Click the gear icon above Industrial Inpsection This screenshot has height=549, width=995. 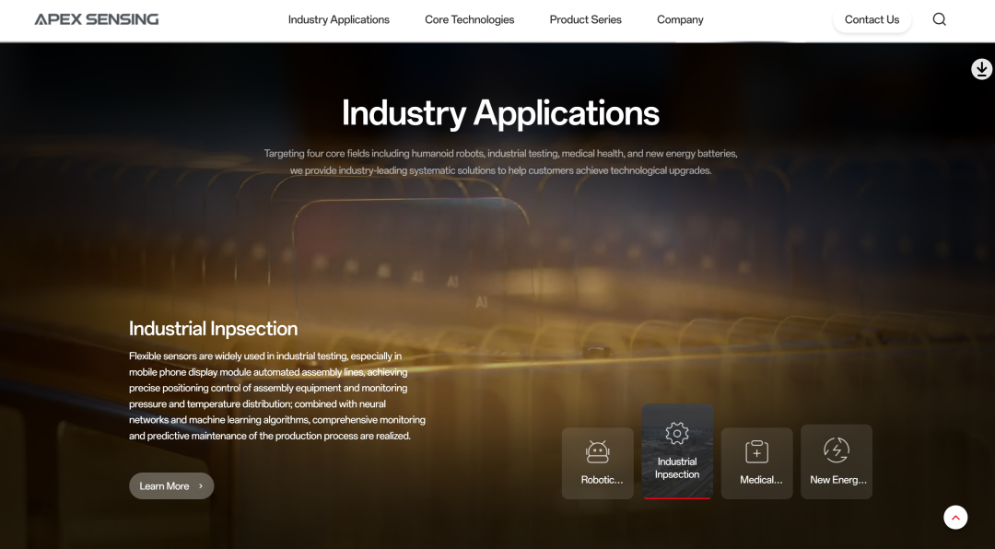(x=677, y=433)
